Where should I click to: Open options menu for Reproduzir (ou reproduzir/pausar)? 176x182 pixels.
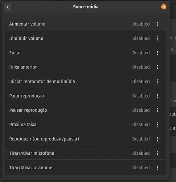pos(157,139)
